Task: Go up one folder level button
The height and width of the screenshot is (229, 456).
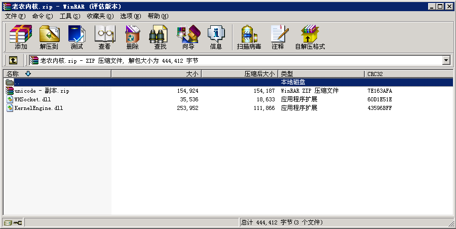Action: pos(13,60)
